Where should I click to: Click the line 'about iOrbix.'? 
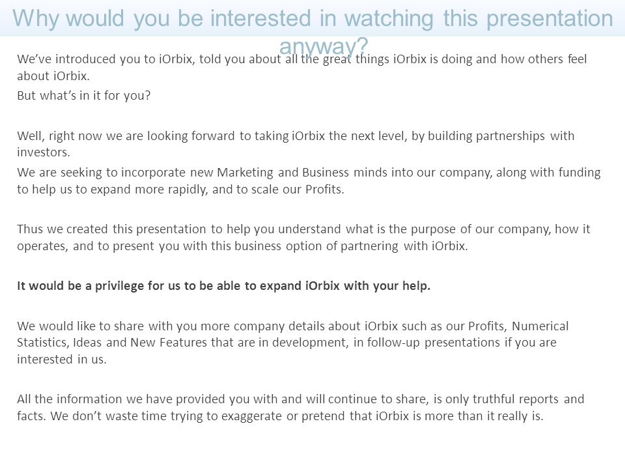(53, 76)
